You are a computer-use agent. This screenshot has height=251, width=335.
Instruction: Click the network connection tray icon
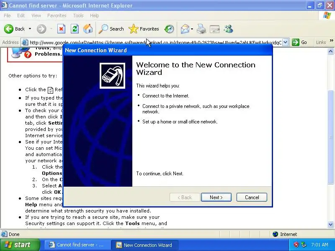tap(303, 245)
